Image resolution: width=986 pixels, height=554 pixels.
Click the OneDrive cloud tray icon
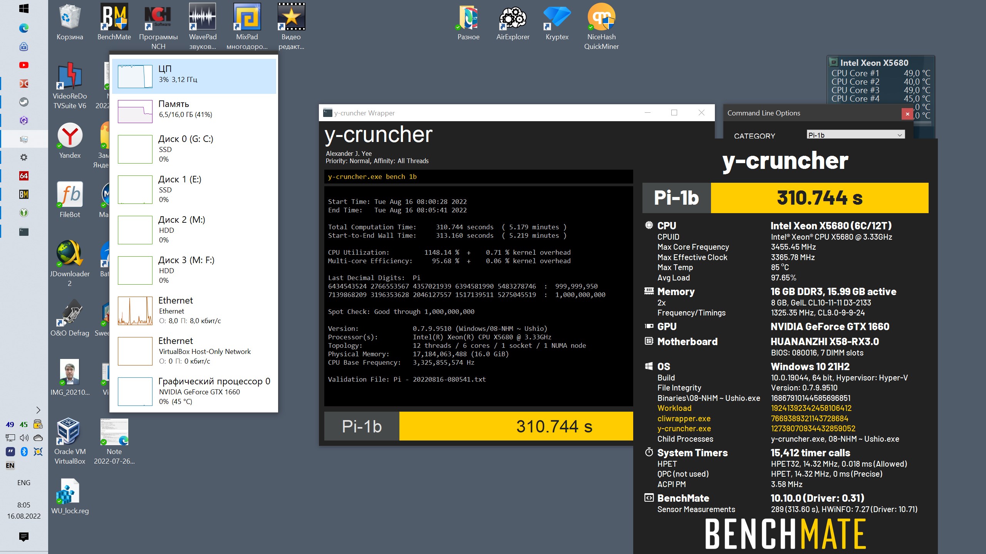pyautogui.click(x=38, y=438)
